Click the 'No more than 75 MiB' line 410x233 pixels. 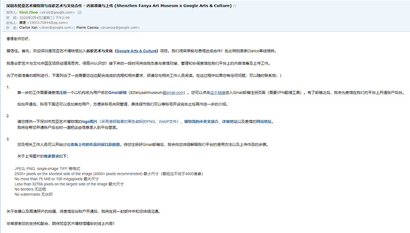[x=57, y=179]
